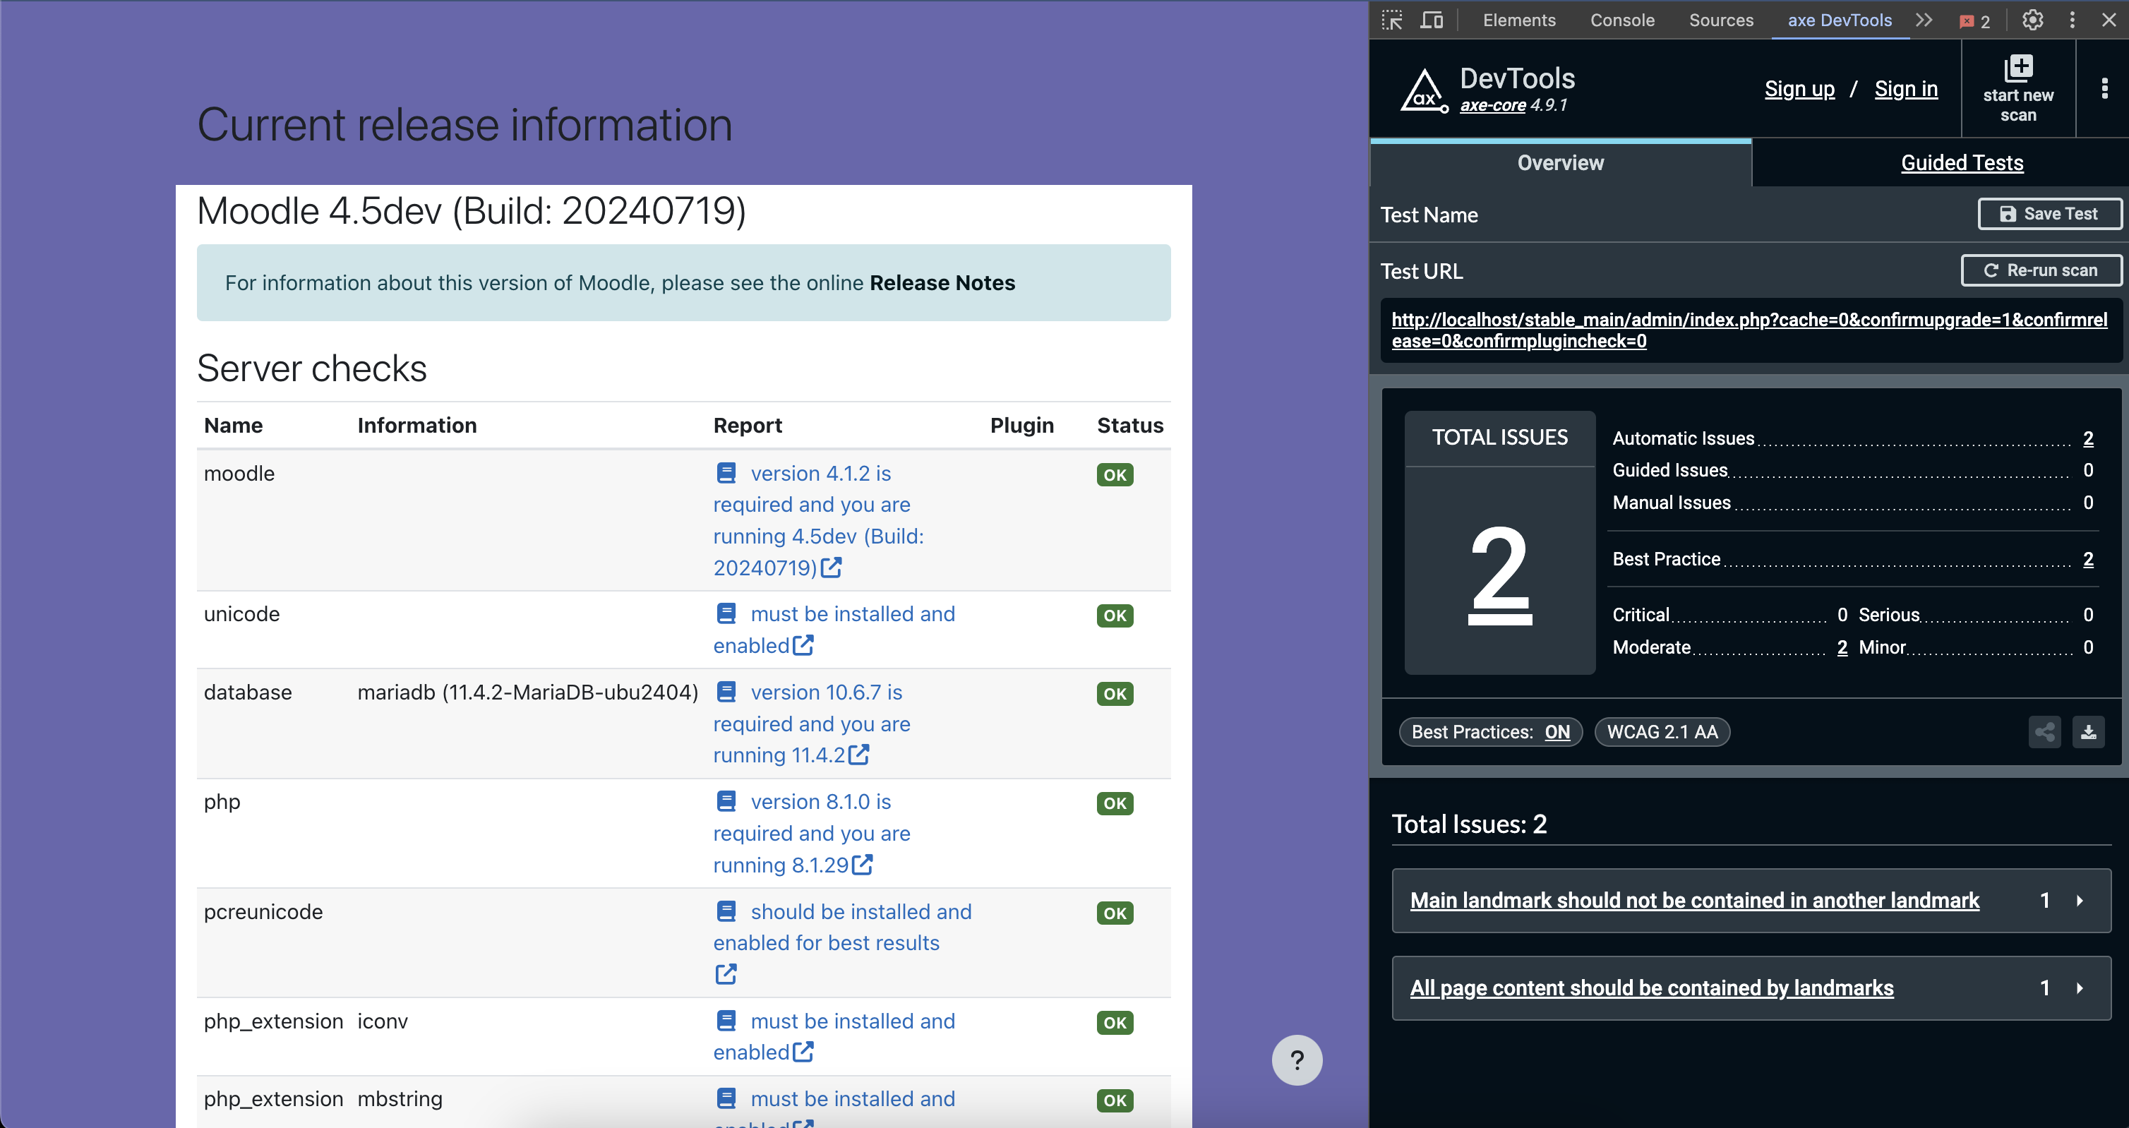Open Main landmark should not be contained issue
2129x1128 pixels.
(x=1694, y=901)
